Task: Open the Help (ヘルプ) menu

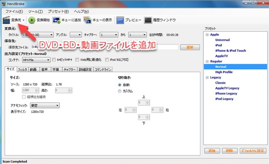Action: (x=81, y=11)
